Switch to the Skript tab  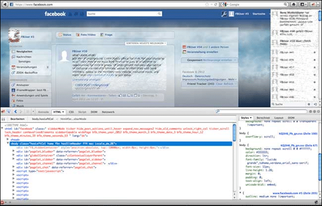(82, 112)
